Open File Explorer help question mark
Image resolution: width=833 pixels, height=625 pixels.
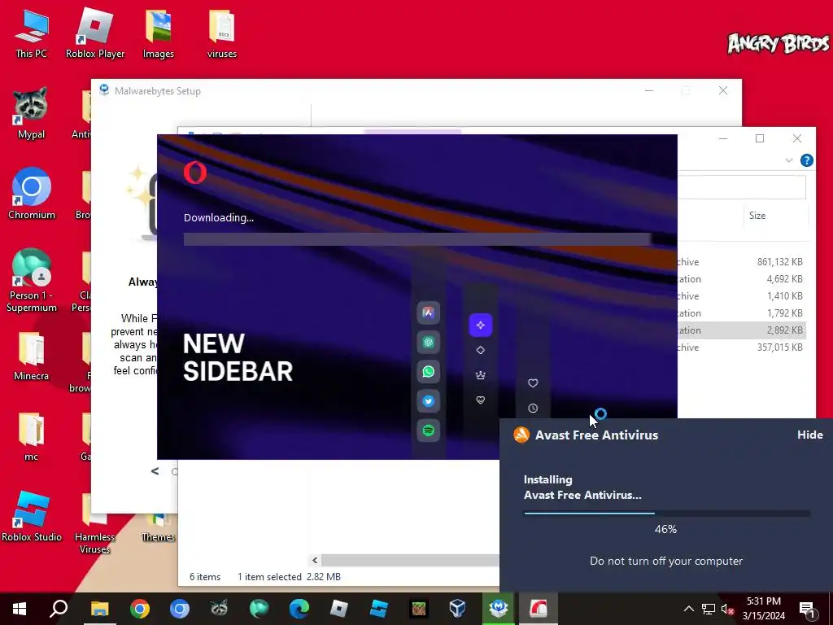[806, 160]
